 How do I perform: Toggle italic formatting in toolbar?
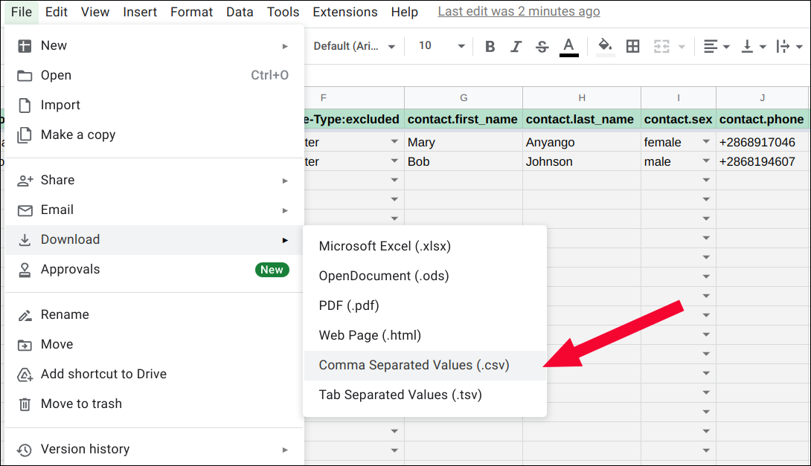coord(516,47)
